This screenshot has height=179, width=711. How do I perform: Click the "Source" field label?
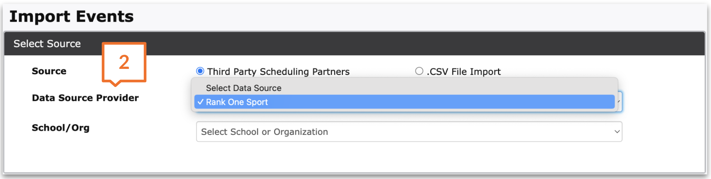tap(49, 71)
